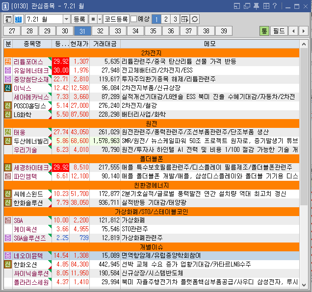Click the 등록 button
Image resolution: width=312 pixels, height=292 pixels.
point(79,19)
